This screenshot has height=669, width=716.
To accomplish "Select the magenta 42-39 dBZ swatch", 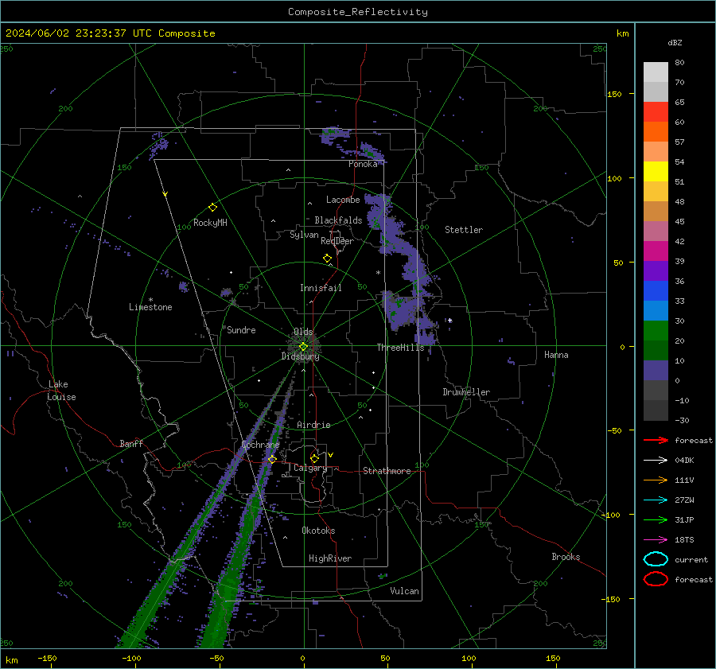I will tap(656, 251).
